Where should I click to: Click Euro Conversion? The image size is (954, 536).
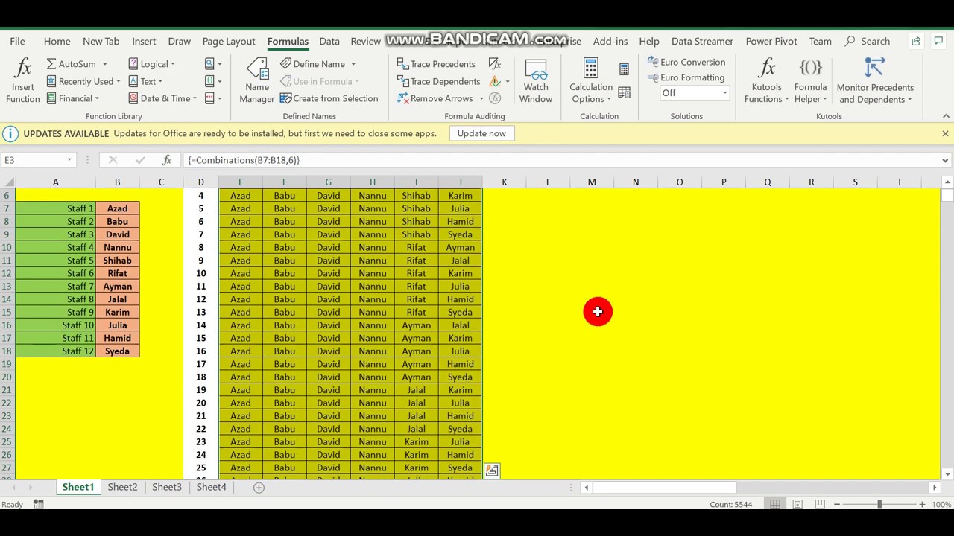pos(686,62)
